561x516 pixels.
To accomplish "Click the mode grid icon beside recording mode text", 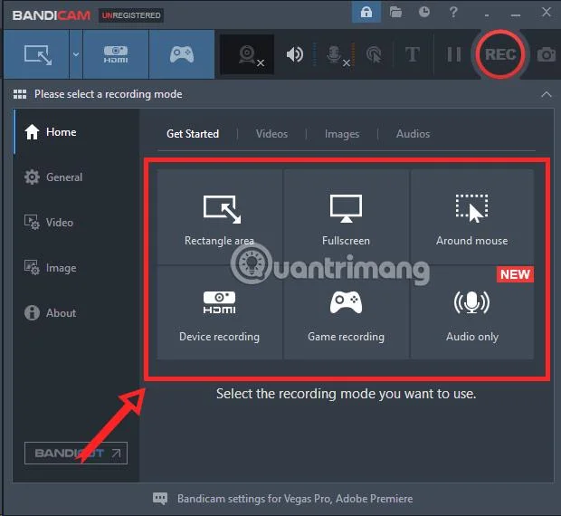I will tap(20, 94).
